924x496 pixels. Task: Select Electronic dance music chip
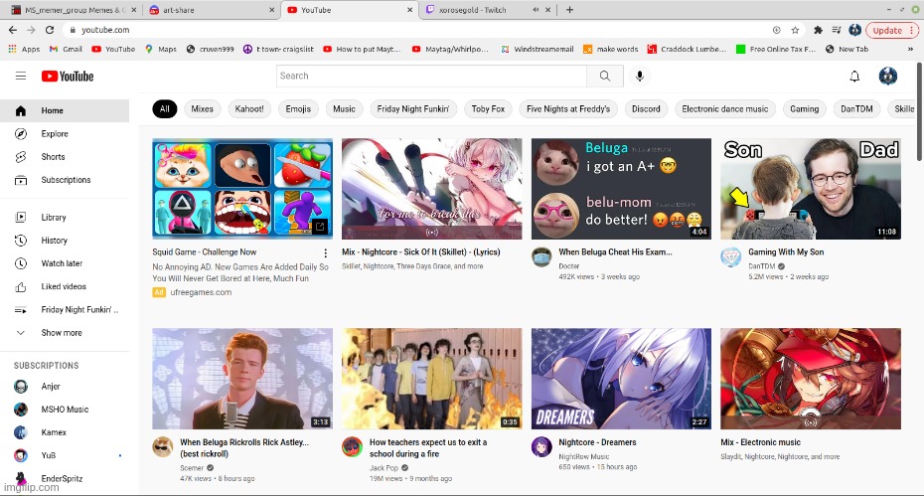tap(725, 109)
